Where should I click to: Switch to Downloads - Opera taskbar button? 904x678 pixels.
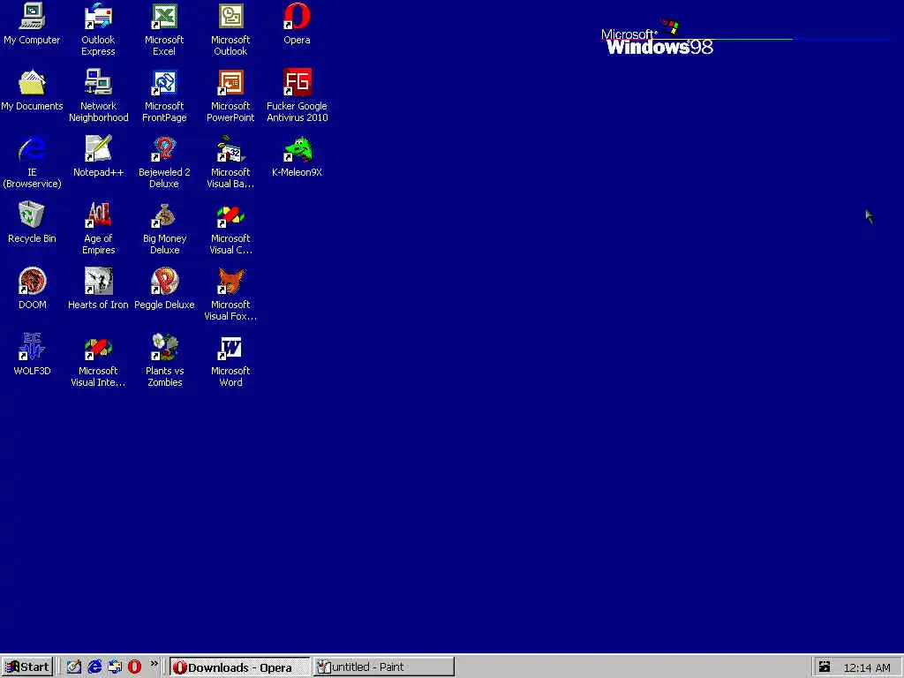240,667
